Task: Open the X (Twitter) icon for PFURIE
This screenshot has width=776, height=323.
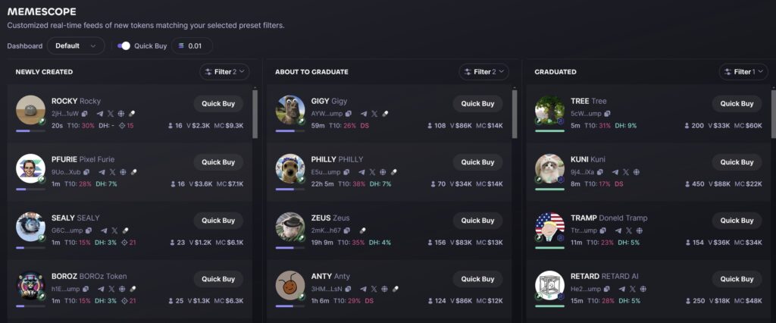Action: [x=112, y=172]
